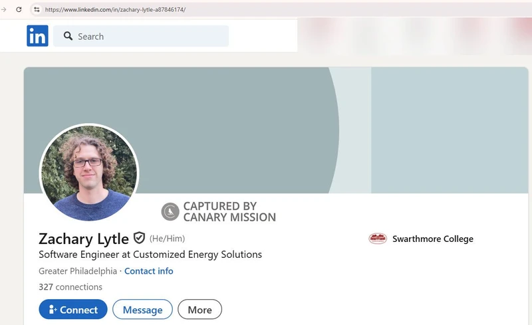Send a message via Message button
Viewport: 532px width, 325px height.
click(142, 310)
